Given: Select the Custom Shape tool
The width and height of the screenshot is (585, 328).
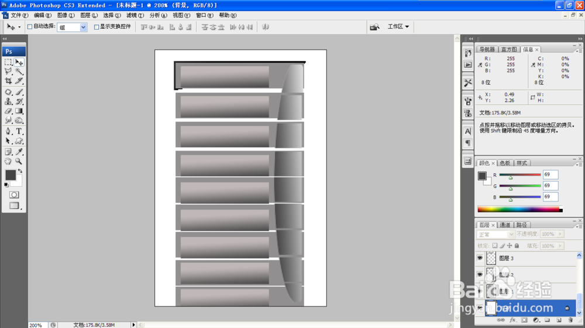Looking at the screenshot, I should (19, 141).
